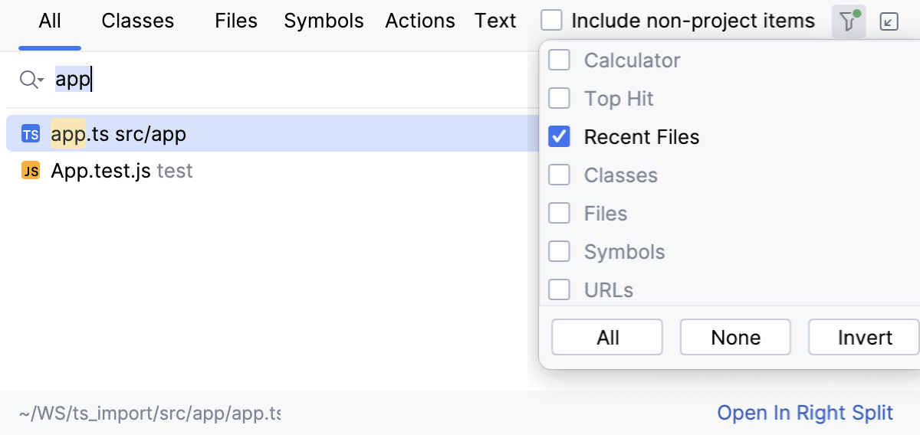Image resolution: width=920 pixels, height=435 pixels.
Task: Switch to the Files tab
Action: coord(236,21)
